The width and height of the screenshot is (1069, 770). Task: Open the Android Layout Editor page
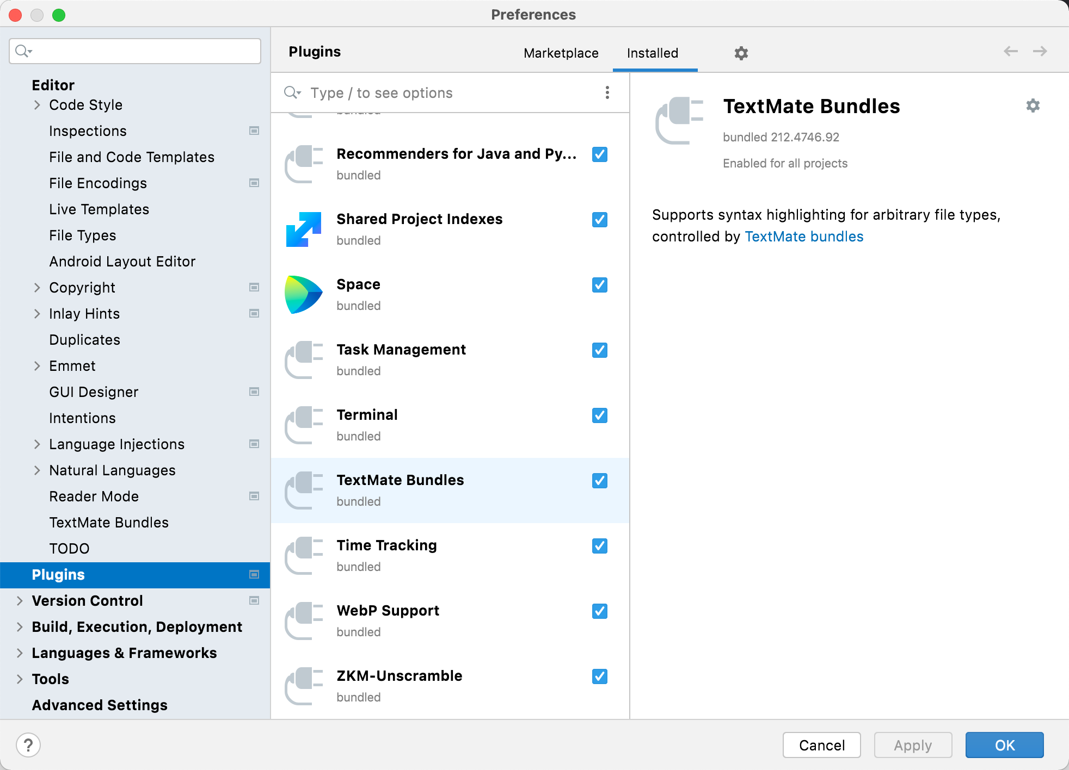click(x=122, y=261)
